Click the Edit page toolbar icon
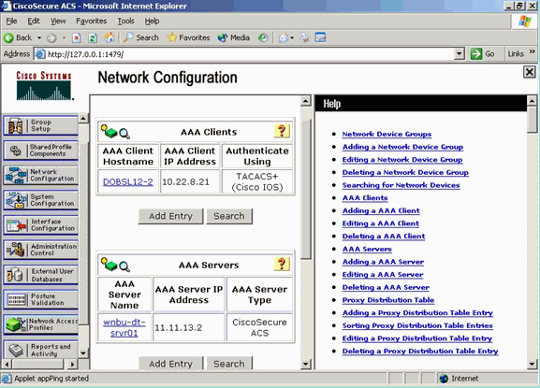 click(x=321, y=37)
